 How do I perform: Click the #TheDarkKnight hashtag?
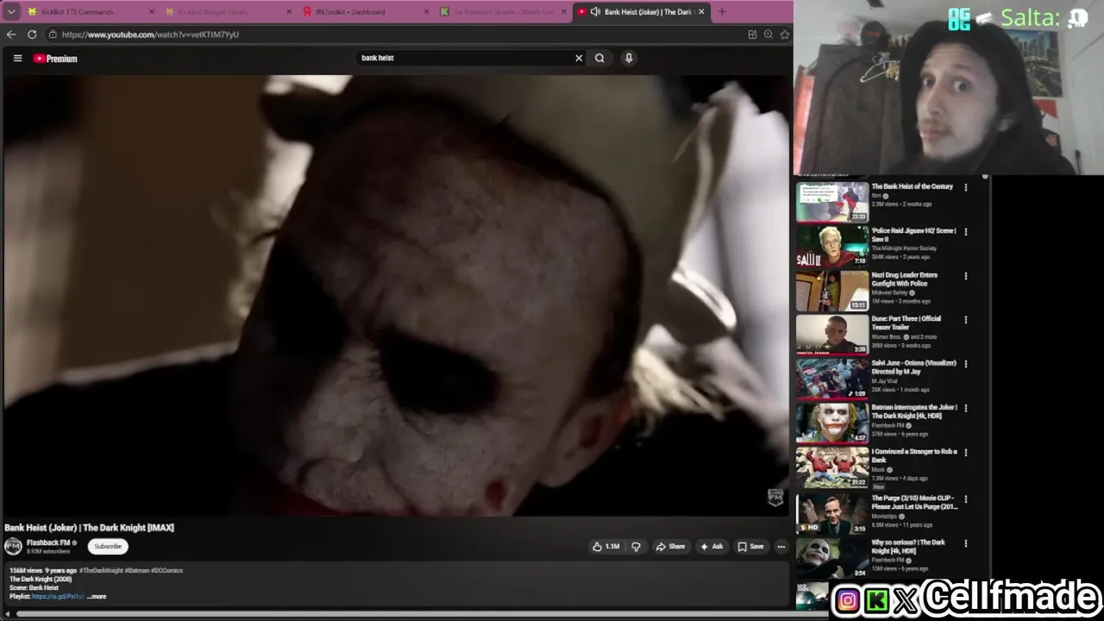[x=101, y=570]
